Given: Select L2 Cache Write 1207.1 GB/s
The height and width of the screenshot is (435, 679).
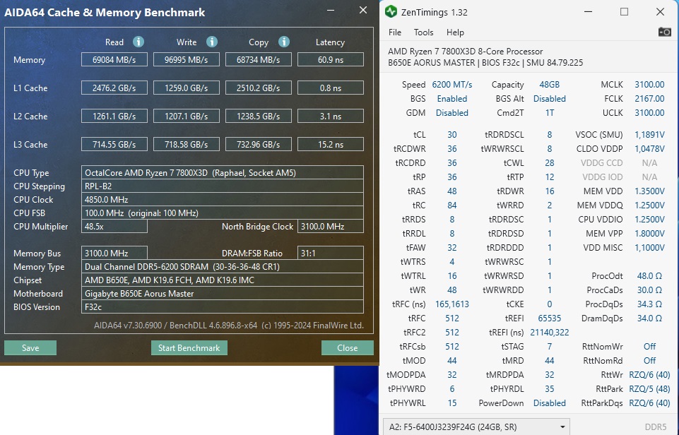Looking at the screenshot, I should (x=187, y=116).
